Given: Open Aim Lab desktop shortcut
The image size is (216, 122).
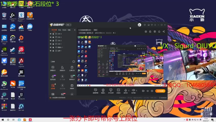Looking at the screenshot, I should (x=21, y=107).
